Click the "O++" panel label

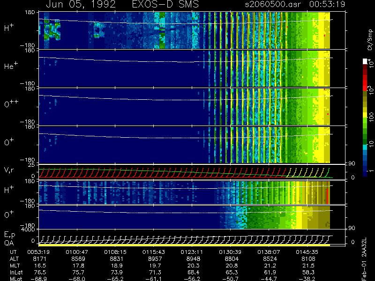[x=11, y=104]
